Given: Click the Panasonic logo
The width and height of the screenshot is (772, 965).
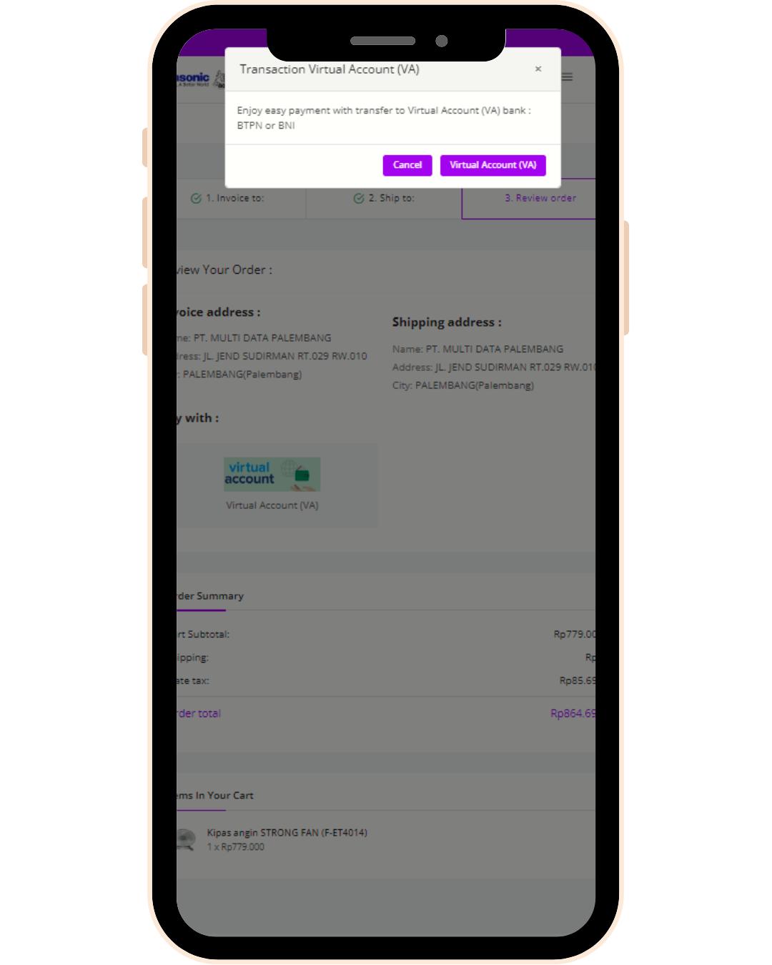Looking at the screenshot, I should [193, 79].
